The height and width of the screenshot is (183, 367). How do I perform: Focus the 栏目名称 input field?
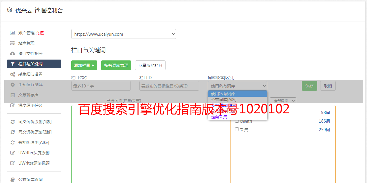pos(101,86)
